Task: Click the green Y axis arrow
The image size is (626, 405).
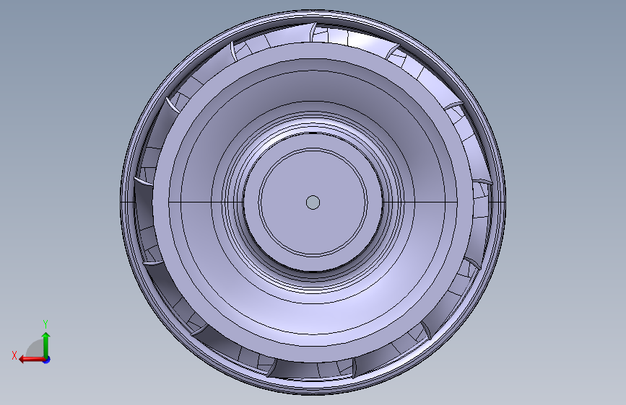Action: coord(46,344)
